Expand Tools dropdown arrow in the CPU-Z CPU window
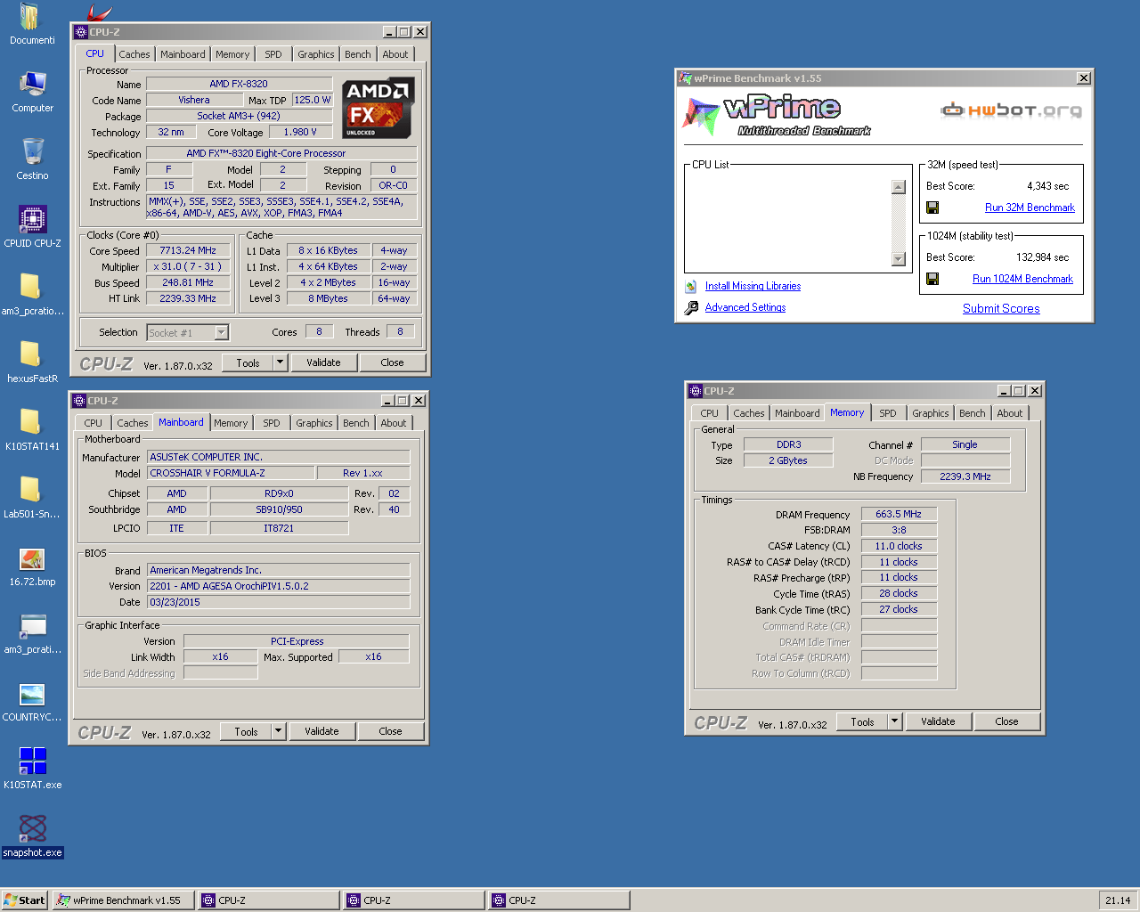 pos(280,362)
